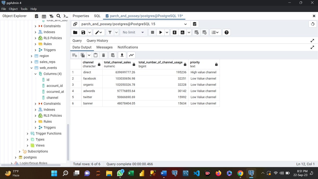Click the Edit pencil toolbar button
The height and width of the screenshot is (179, 318).
tap(99, 32)
